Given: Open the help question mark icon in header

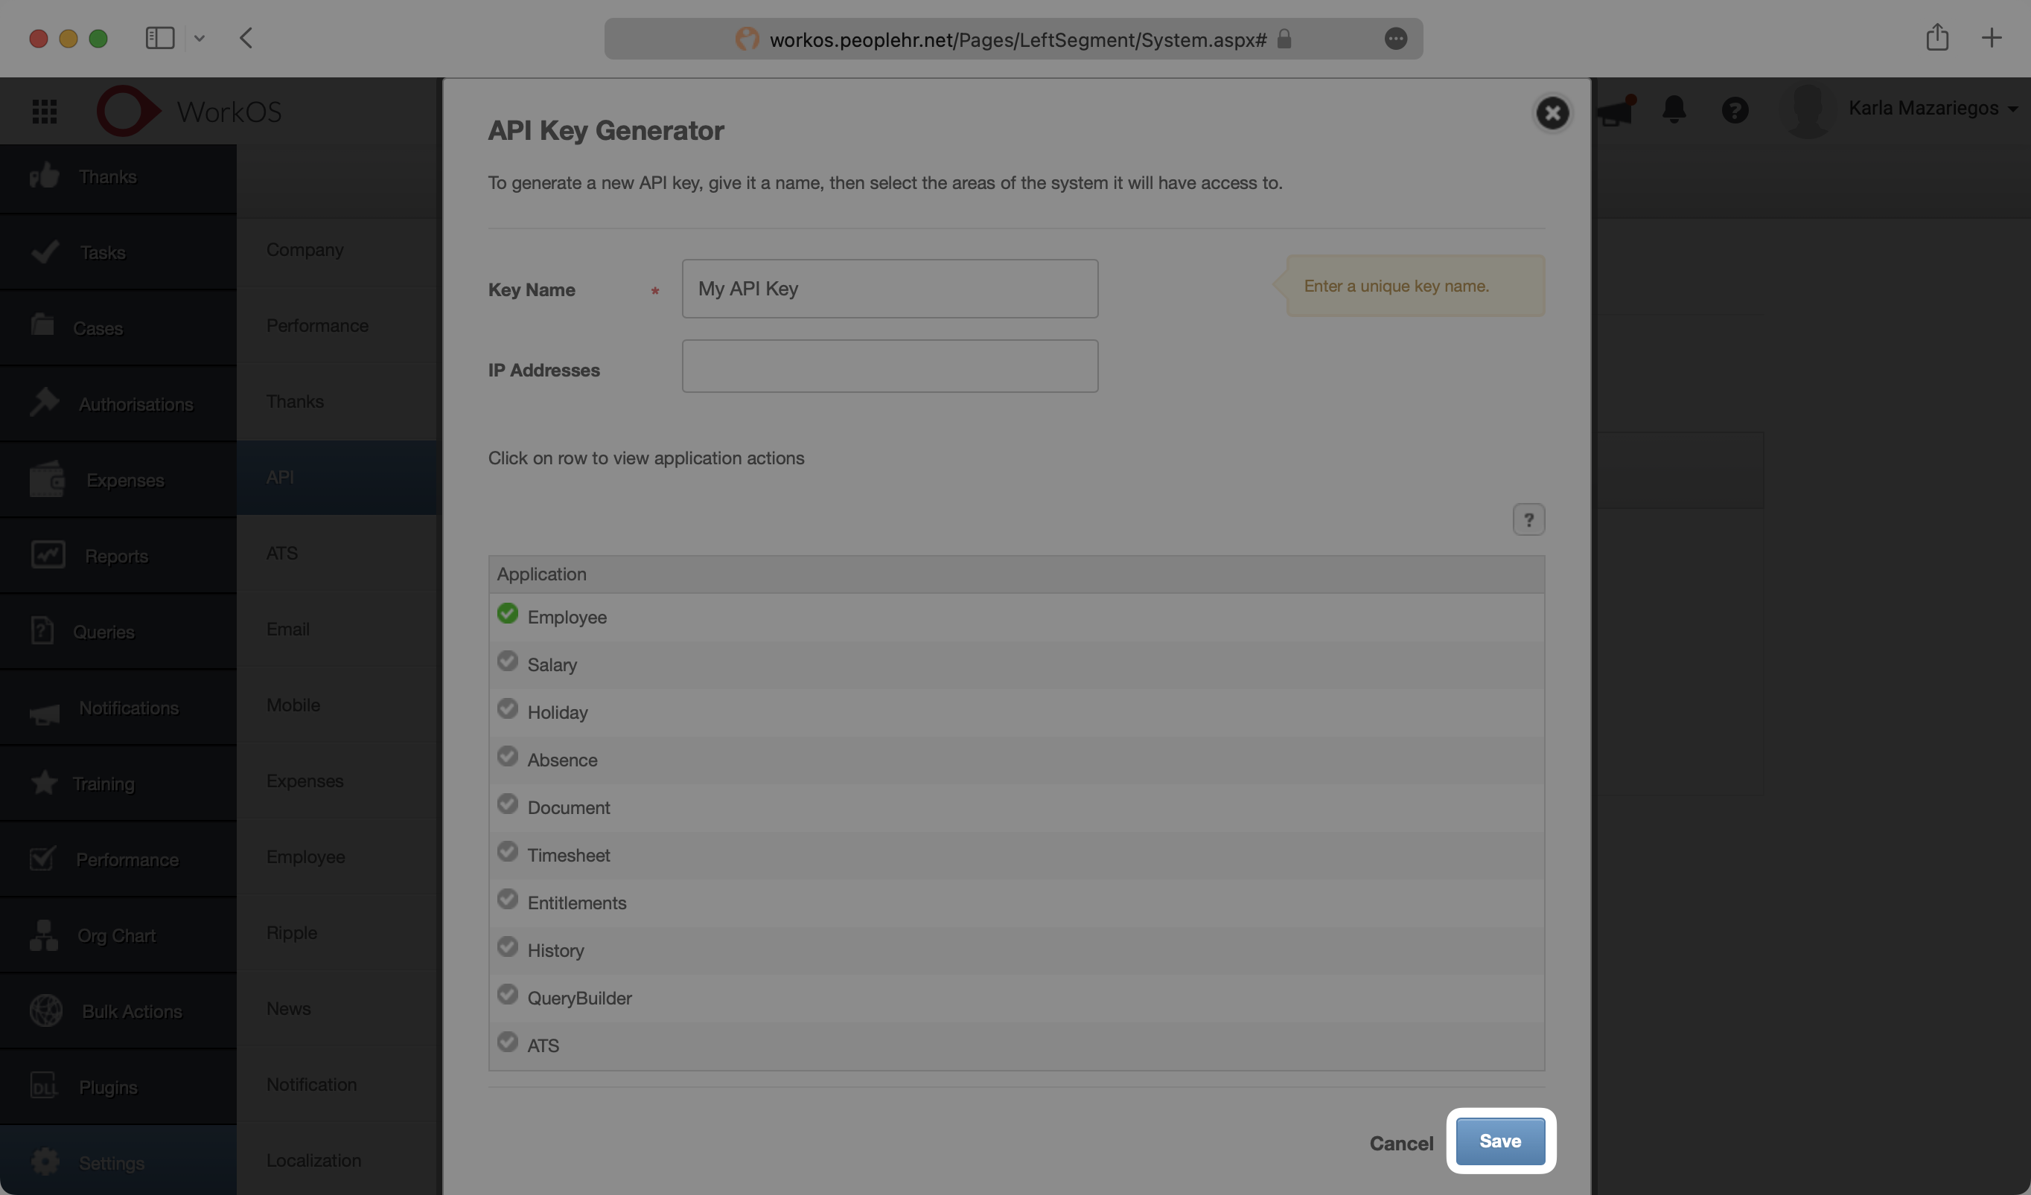Looking at the screenshot, I should click(x=1735, y=110).
